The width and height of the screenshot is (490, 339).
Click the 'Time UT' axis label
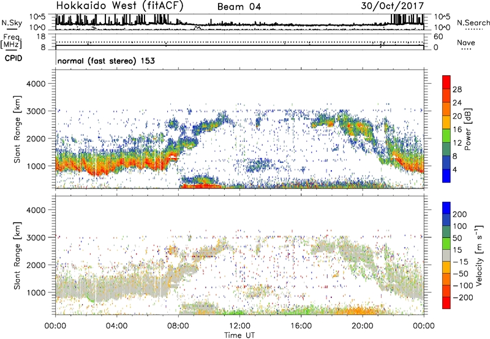tap(239, 335)
